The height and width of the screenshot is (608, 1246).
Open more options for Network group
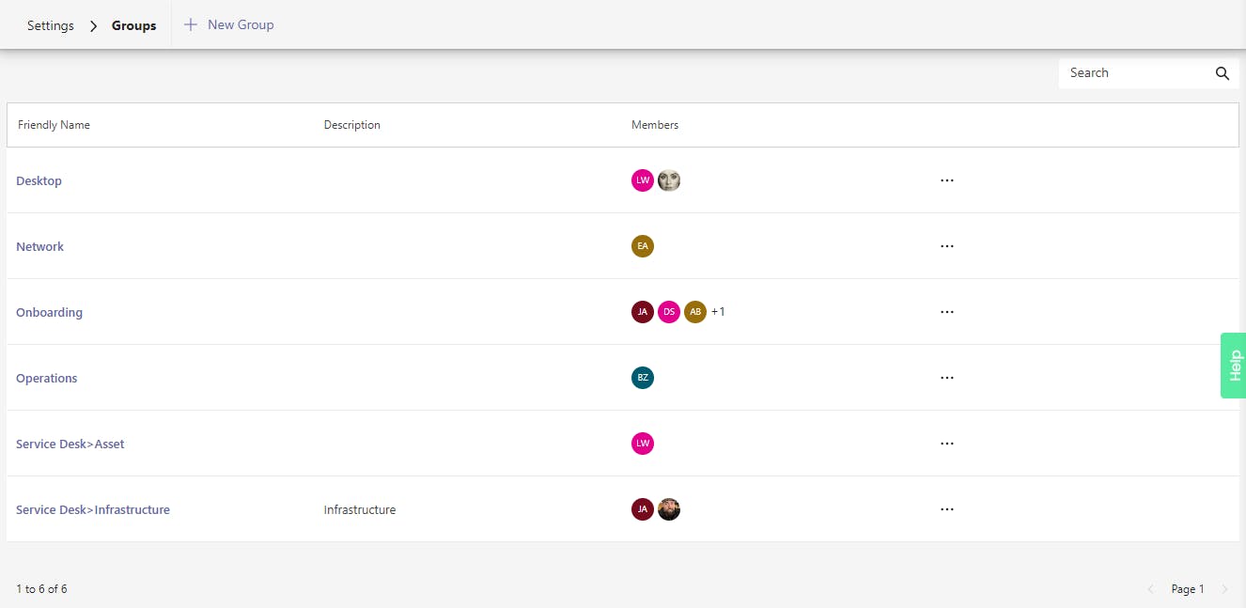946,246
